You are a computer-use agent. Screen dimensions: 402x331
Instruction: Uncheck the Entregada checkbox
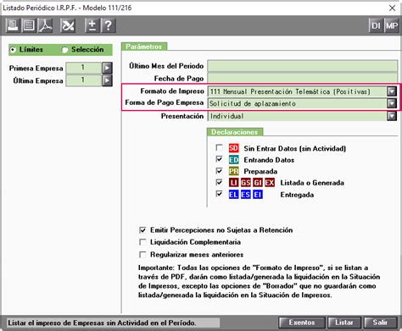tap(219, 194)
